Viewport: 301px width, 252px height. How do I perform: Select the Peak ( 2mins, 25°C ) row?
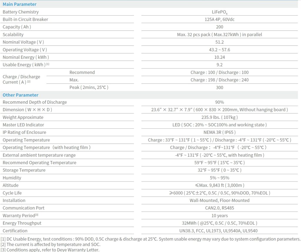point(89,88)
